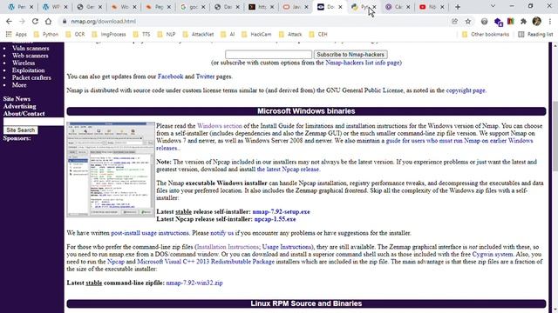Open the Facebook page link
Screen dimensions: 558x313
point(170,77)
